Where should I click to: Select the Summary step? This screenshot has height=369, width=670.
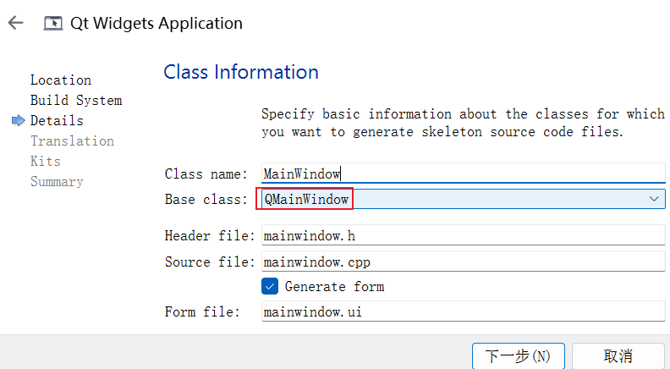coord(57,182)
